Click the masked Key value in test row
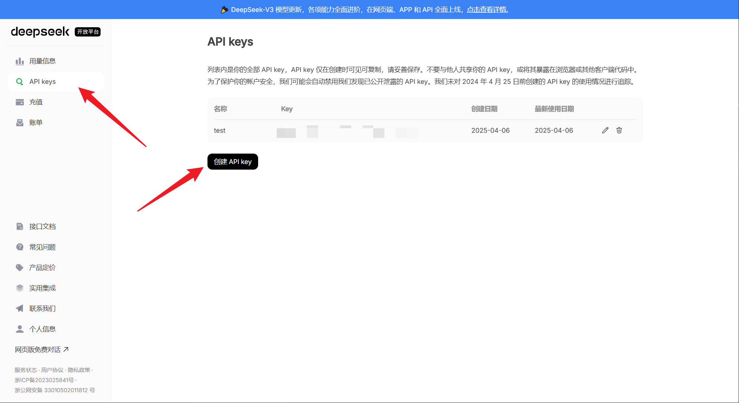This screenshot has height=403, width=739. click(x=347, y=132)
